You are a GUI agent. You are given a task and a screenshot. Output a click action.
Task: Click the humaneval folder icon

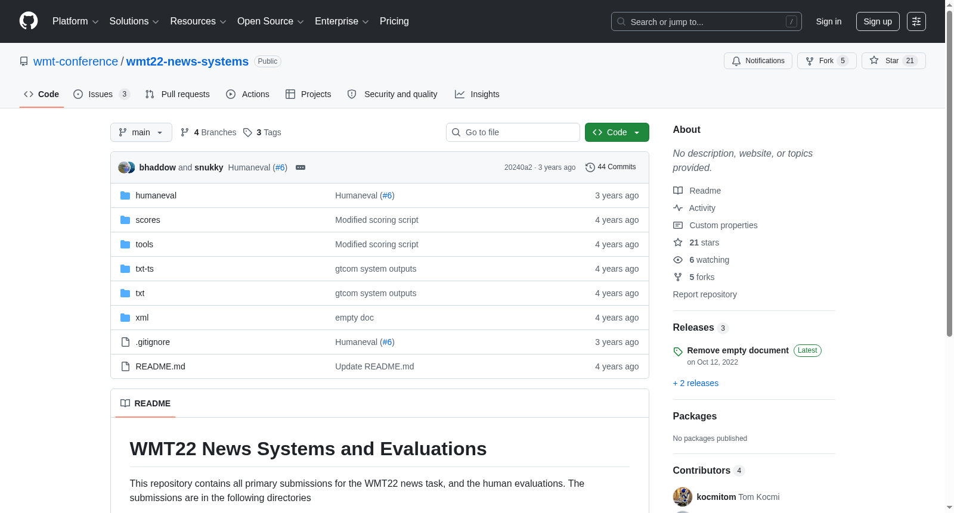pos(125,195)
